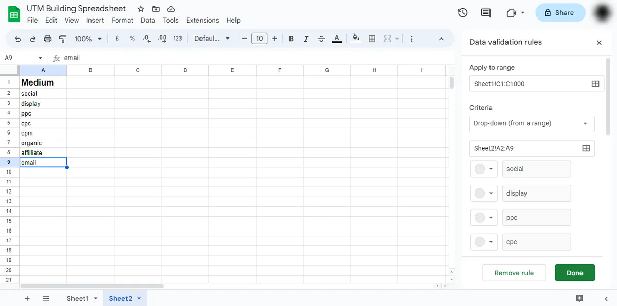Click the Remove rule button
617x306 pixels.
point(514,273)
